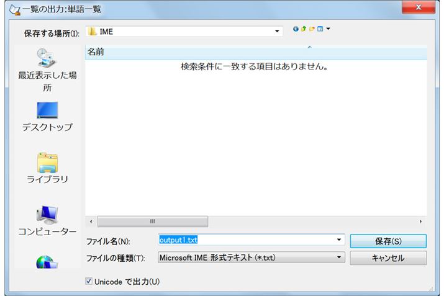Expand the view menu dropdown arrow

pyautogui.click(x=328, y=29)
